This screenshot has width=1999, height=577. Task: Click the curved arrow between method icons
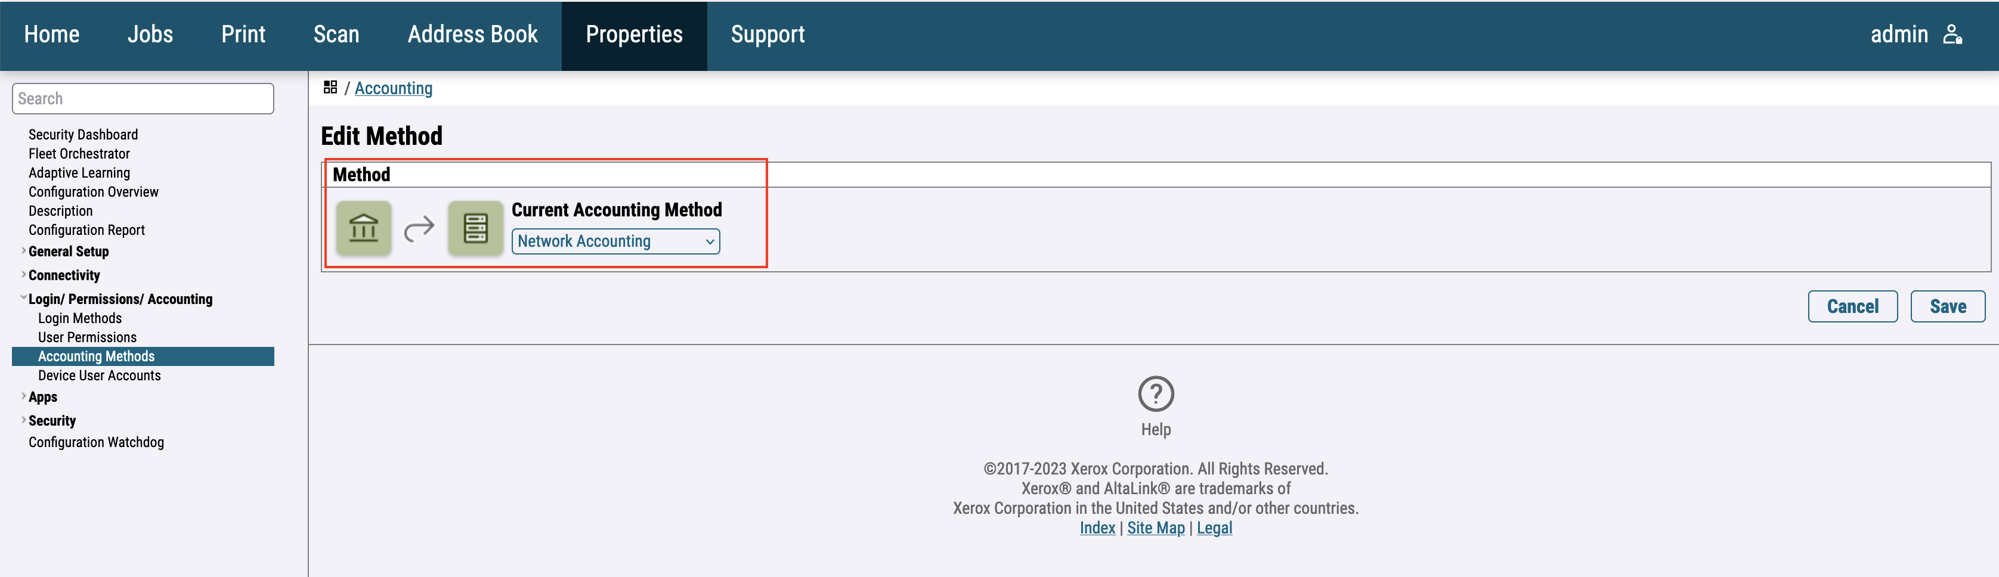[x=419, y=228]
